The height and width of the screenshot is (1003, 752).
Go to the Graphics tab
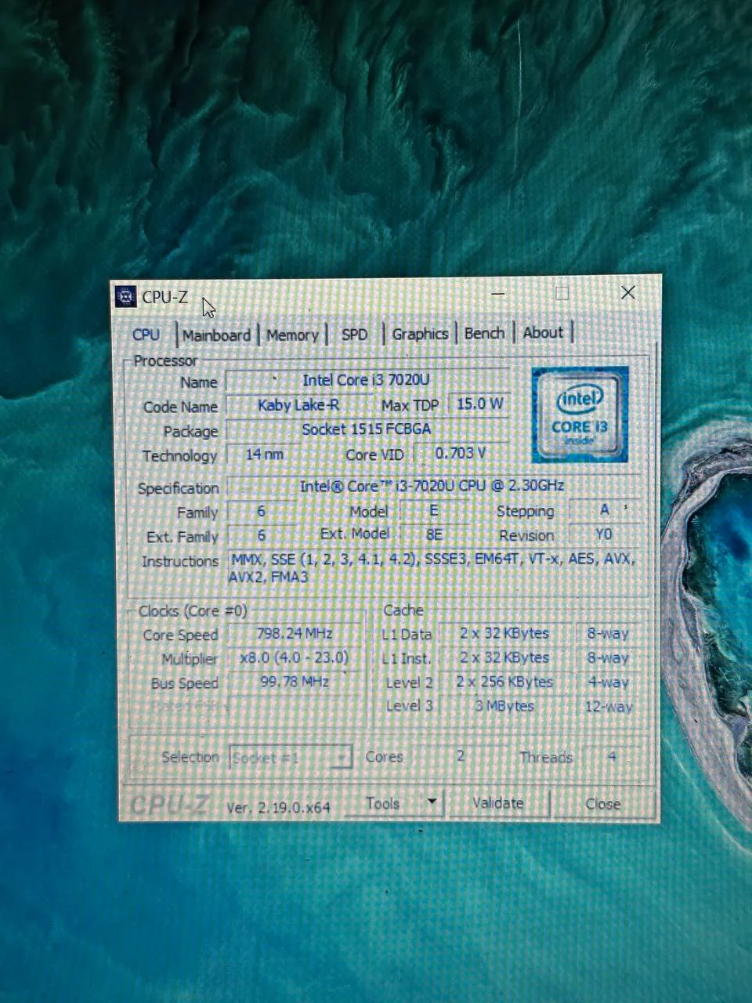[420, 333]
